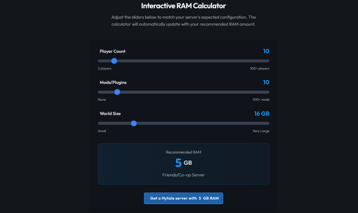This screenshot has width=358, height=213.
Task: Click the World Size slider handle
Action: click(134, 123)
